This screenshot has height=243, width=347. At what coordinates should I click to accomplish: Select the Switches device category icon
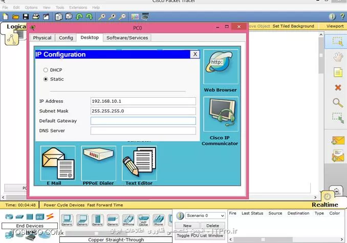click(19, 217)
